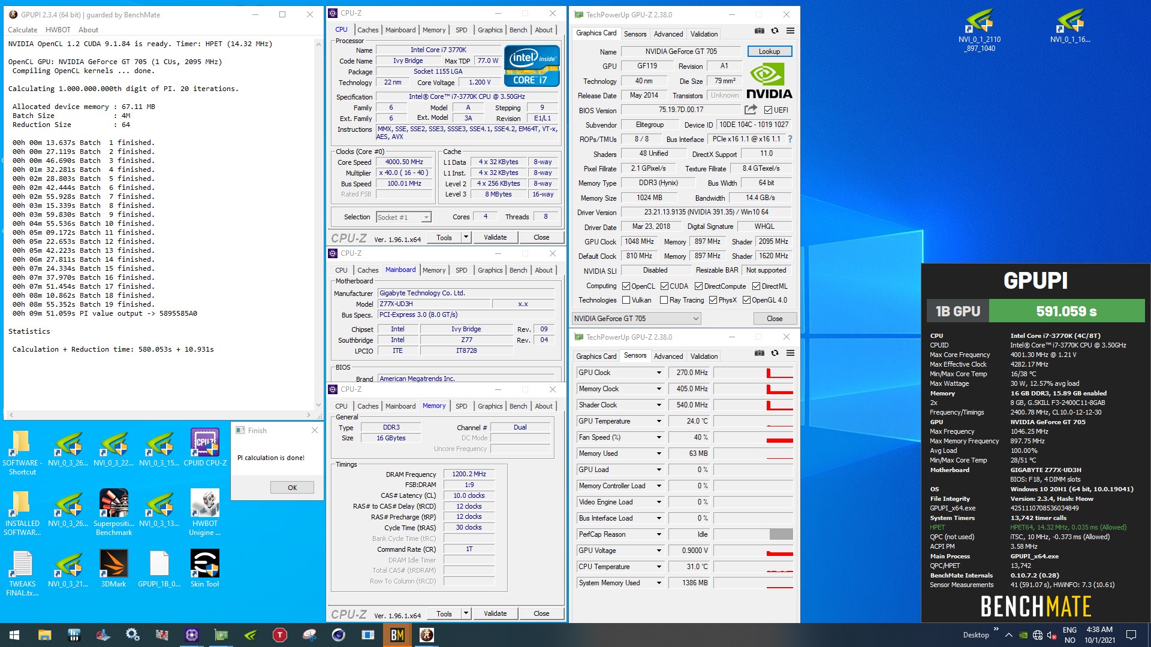Open File Explorer from the taskbar
The width and height of the screenshot is (1151, 647).
pyautogui.click(x=44, y=635)
